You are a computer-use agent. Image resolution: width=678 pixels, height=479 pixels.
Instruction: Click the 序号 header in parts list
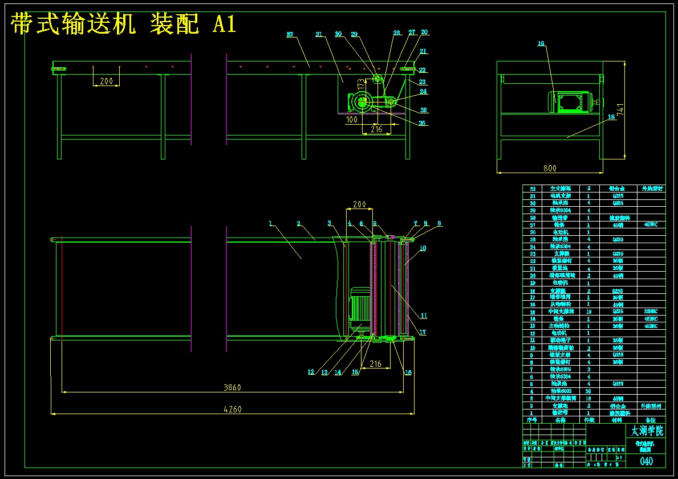click(531, 420)
